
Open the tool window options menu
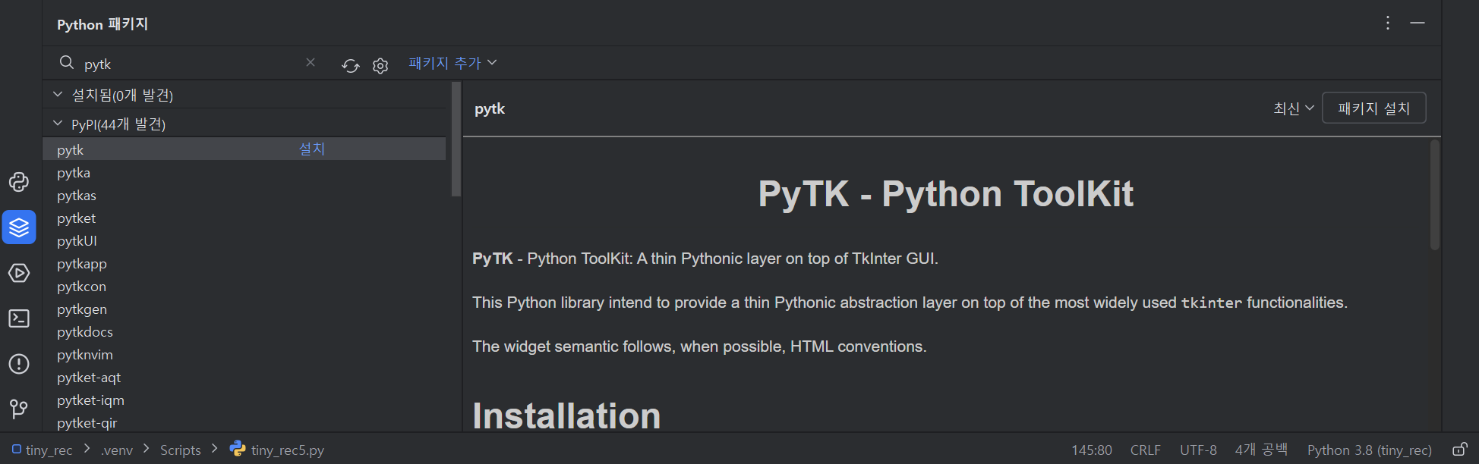tap(1388, 23)
